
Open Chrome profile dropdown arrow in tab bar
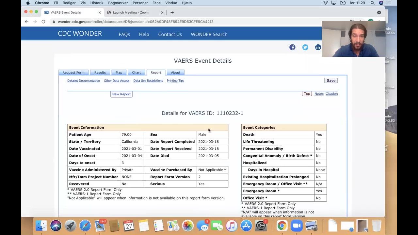point(379,12)
